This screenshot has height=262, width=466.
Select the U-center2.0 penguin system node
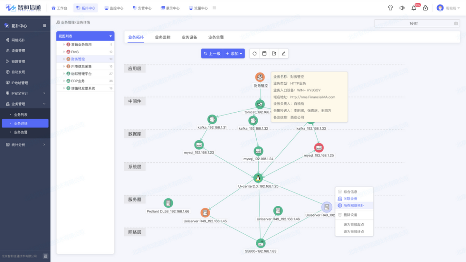258,178
